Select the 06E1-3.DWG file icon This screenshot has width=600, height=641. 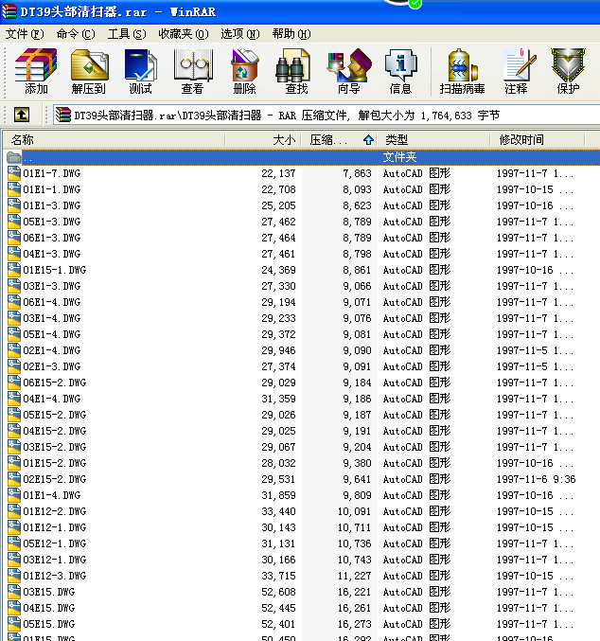pos(14,238)
